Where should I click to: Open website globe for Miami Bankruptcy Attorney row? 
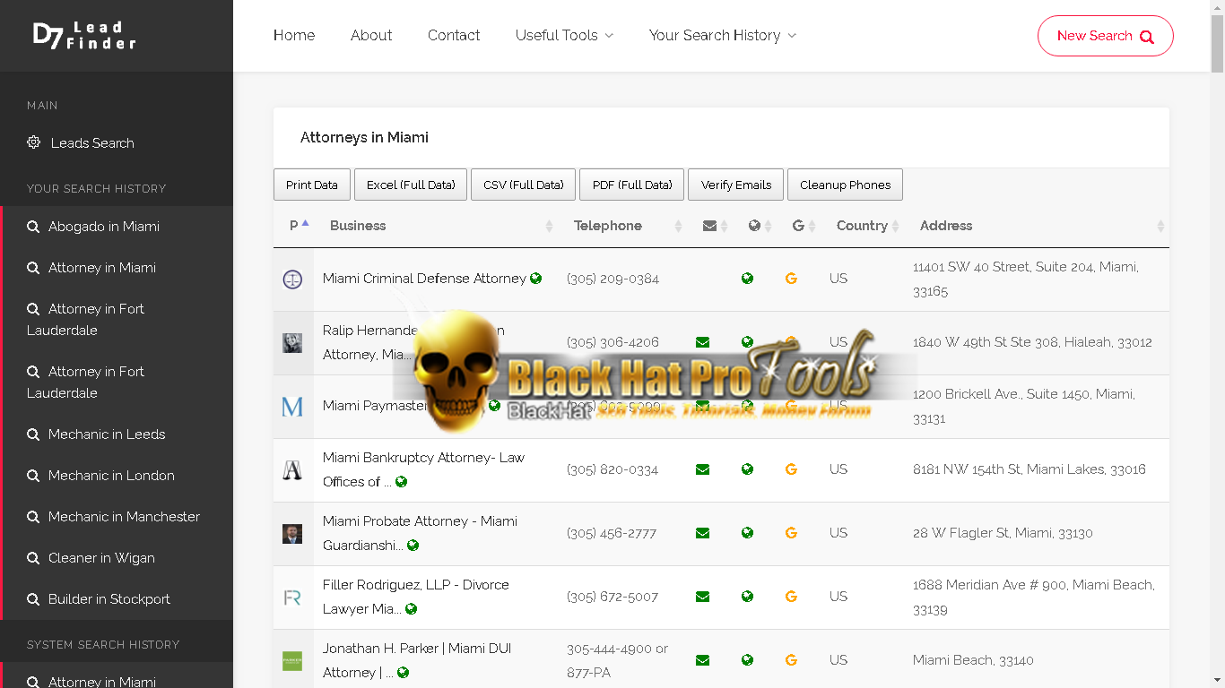(747, 469)
